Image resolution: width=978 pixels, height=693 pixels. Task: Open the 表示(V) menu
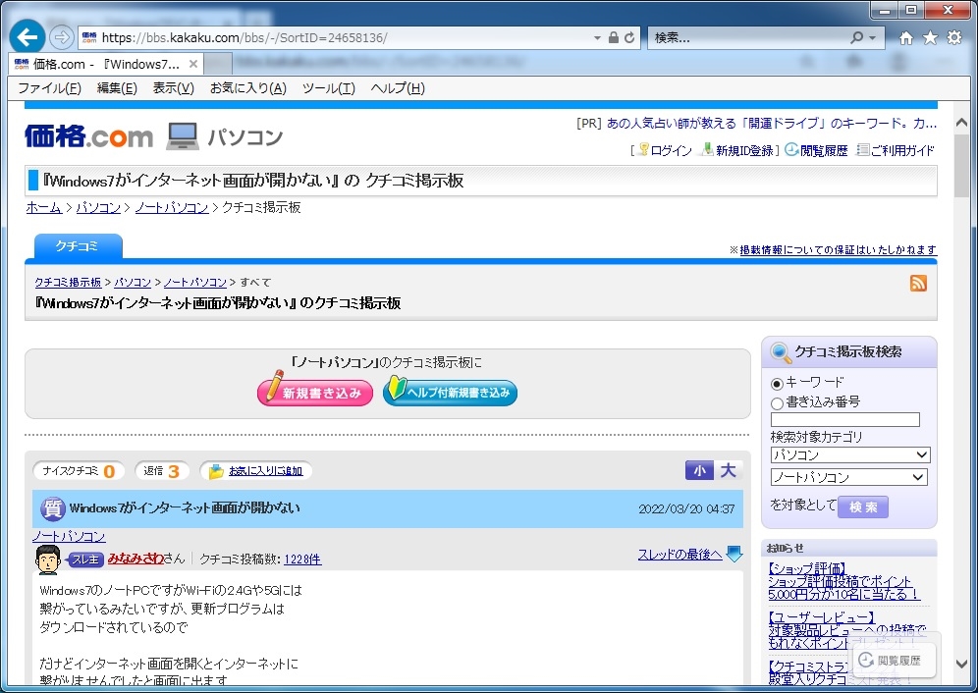coord(174,88)
